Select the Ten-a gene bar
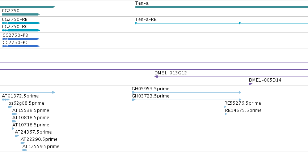Viewport: 308px width, 152px height. coord(221,7)
